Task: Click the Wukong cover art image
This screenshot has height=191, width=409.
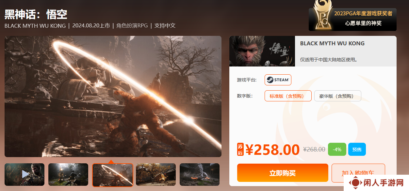Action: [x=262, y=51]
